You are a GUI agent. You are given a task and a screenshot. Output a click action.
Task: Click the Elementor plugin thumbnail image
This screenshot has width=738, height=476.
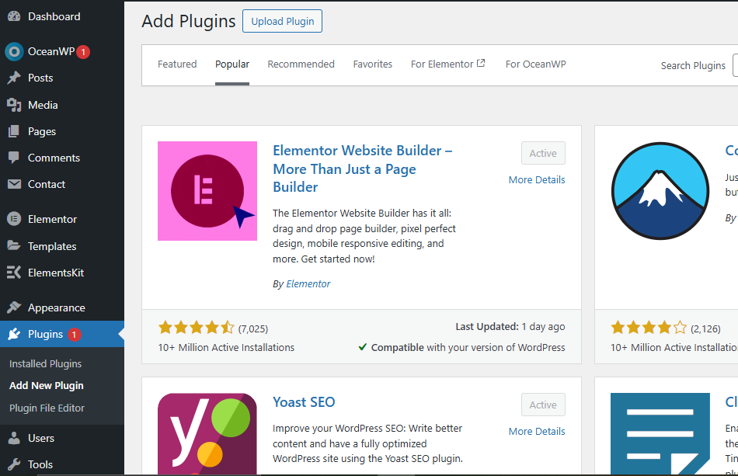[x=207, y=191]
